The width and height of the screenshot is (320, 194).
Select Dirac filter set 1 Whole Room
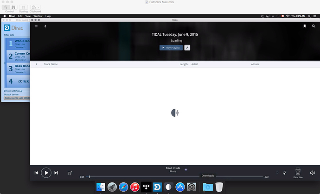coord(18,44)
